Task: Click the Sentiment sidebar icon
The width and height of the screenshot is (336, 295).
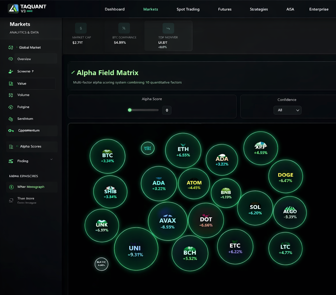Action: coord(11,119)
